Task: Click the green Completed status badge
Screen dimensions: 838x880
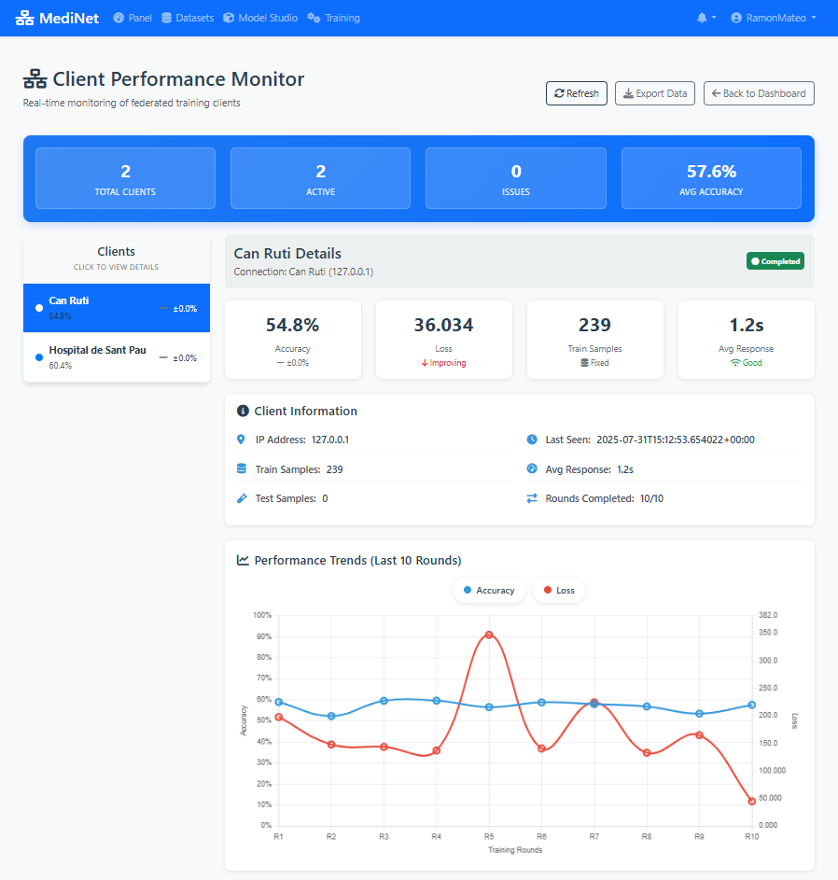Action: pyautogui.click(x=775, y=262)
